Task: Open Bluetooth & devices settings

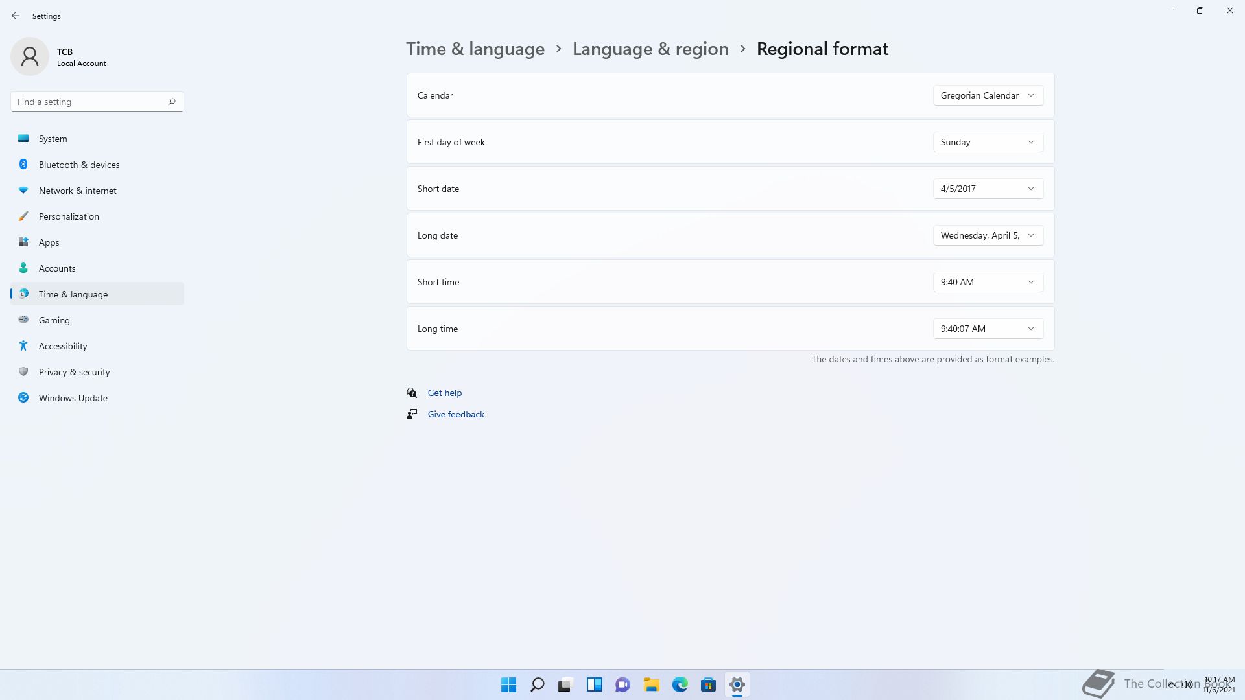Action: pyautogui.click(x=97, y=165)
